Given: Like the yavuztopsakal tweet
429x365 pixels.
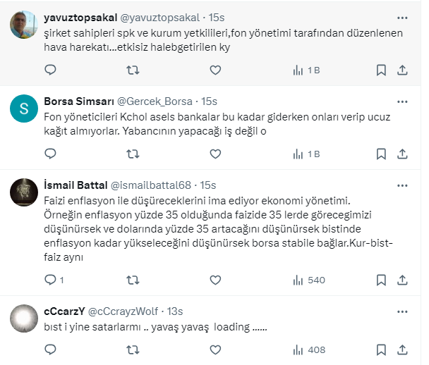Looking at the screenshot, I should (x=215, y=70).
